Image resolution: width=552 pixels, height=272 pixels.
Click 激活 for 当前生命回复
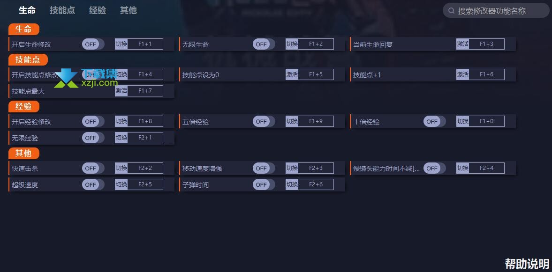point(462,44)
